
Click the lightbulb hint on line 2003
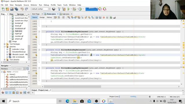36,73
